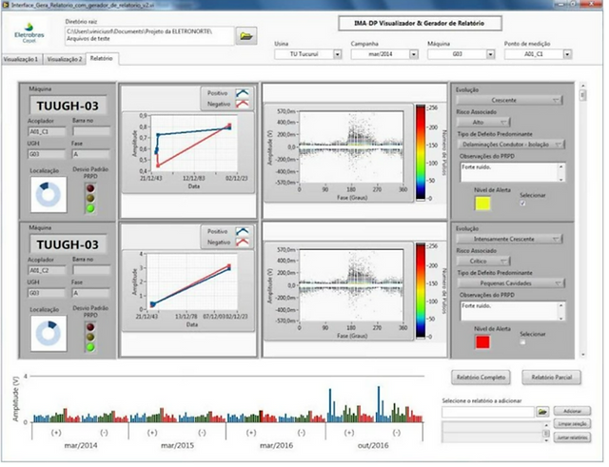609x467 pixels.
Task: Open the root directory browse folder button
Action: point(246,36)
